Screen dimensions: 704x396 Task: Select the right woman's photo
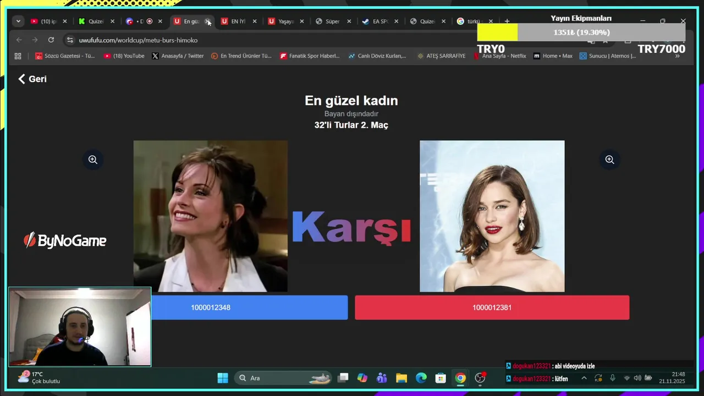492,216
